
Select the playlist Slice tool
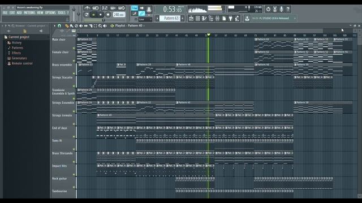pos(90,26)
